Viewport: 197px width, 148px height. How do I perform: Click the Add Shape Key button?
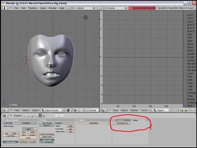pos(122,123)
